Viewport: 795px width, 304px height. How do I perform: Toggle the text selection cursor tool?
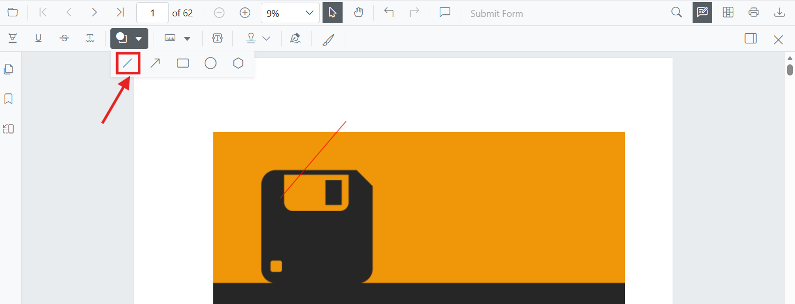[x=333, y=13]
